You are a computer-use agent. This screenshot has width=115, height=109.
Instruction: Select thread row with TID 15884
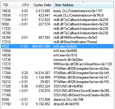pyautogui.click(x=57, y=51)
